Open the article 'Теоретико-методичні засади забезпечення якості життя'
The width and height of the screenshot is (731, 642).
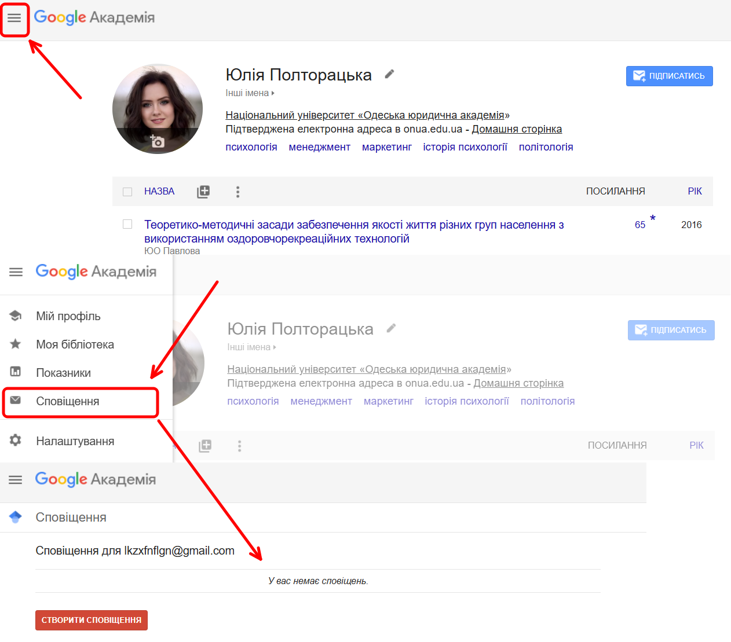point(354,232)
